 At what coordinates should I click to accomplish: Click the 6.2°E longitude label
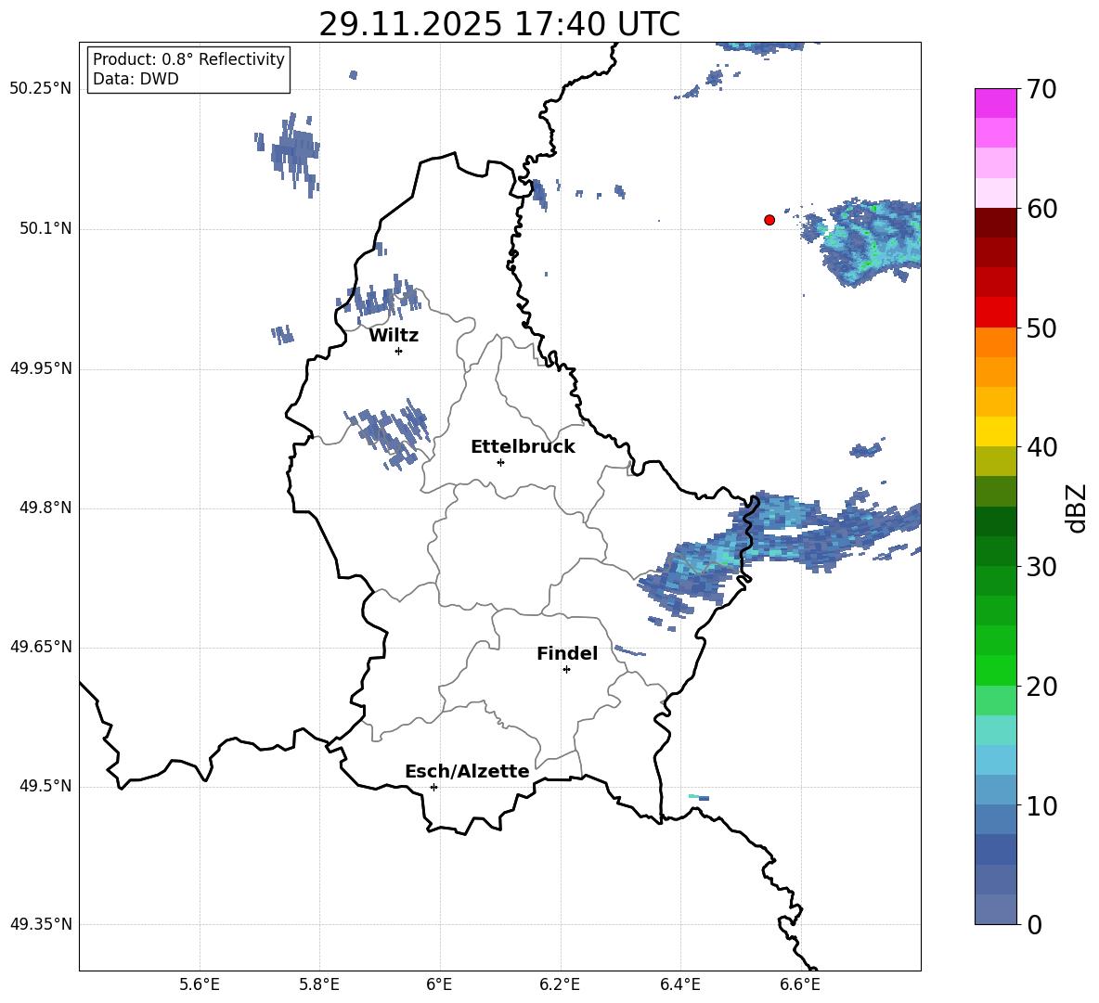click(560, 984)
